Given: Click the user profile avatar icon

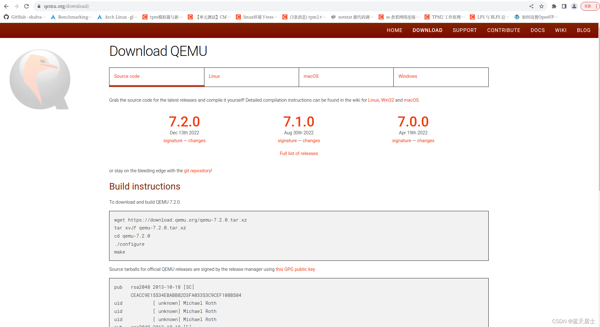Looking at the screenshot, I should [x=574, y=6].
